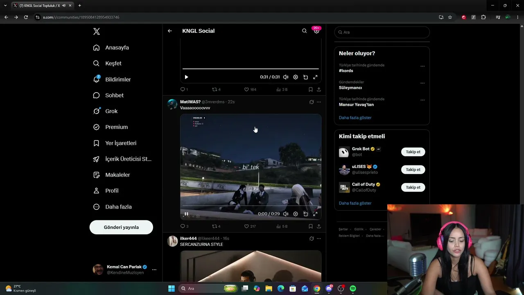
Task: Open account options next to Kemal Can Parlak
Action: (154, 270)
